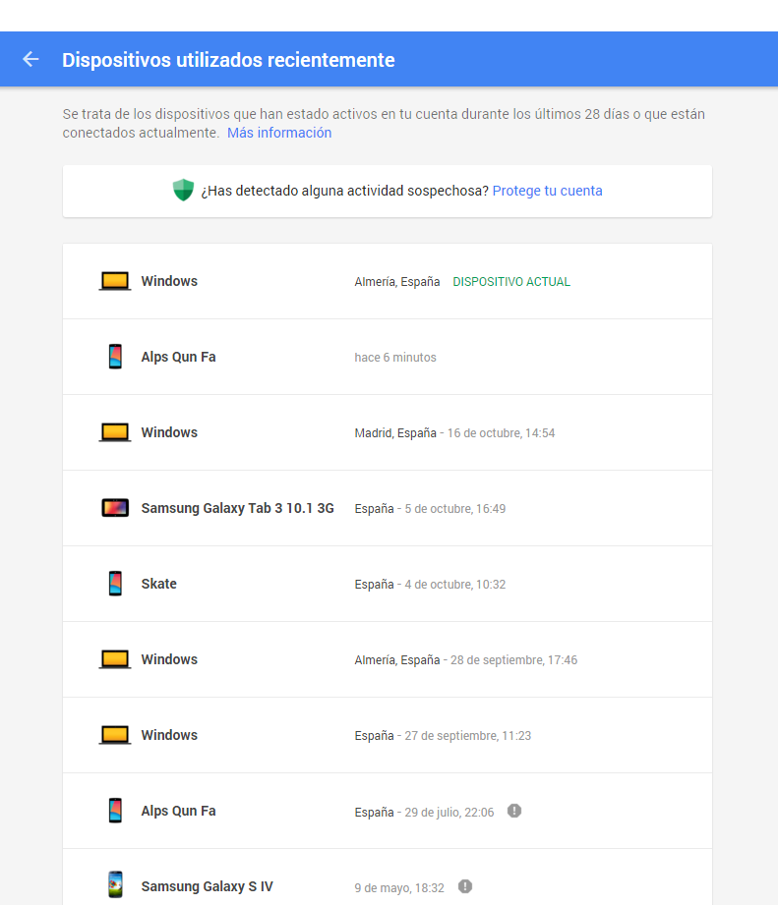Click warning icon beside 29 de julio, 22:06
The image size is (778, 905).
click(x=514, y=811)
